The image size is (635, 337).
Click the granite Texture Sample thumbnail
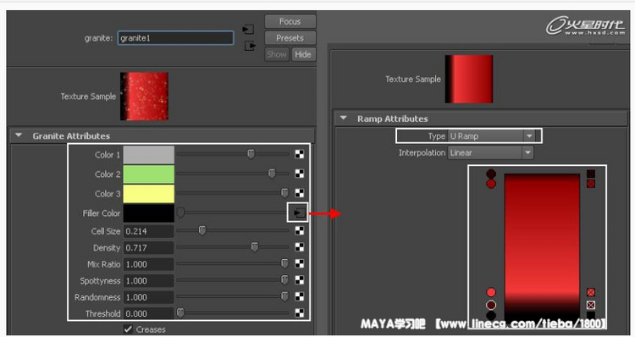[x=144, y=97]
